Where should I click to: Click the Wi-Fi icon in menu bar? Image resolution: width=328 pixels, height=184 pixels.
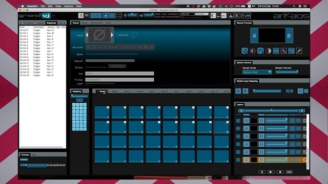[231, 6]
